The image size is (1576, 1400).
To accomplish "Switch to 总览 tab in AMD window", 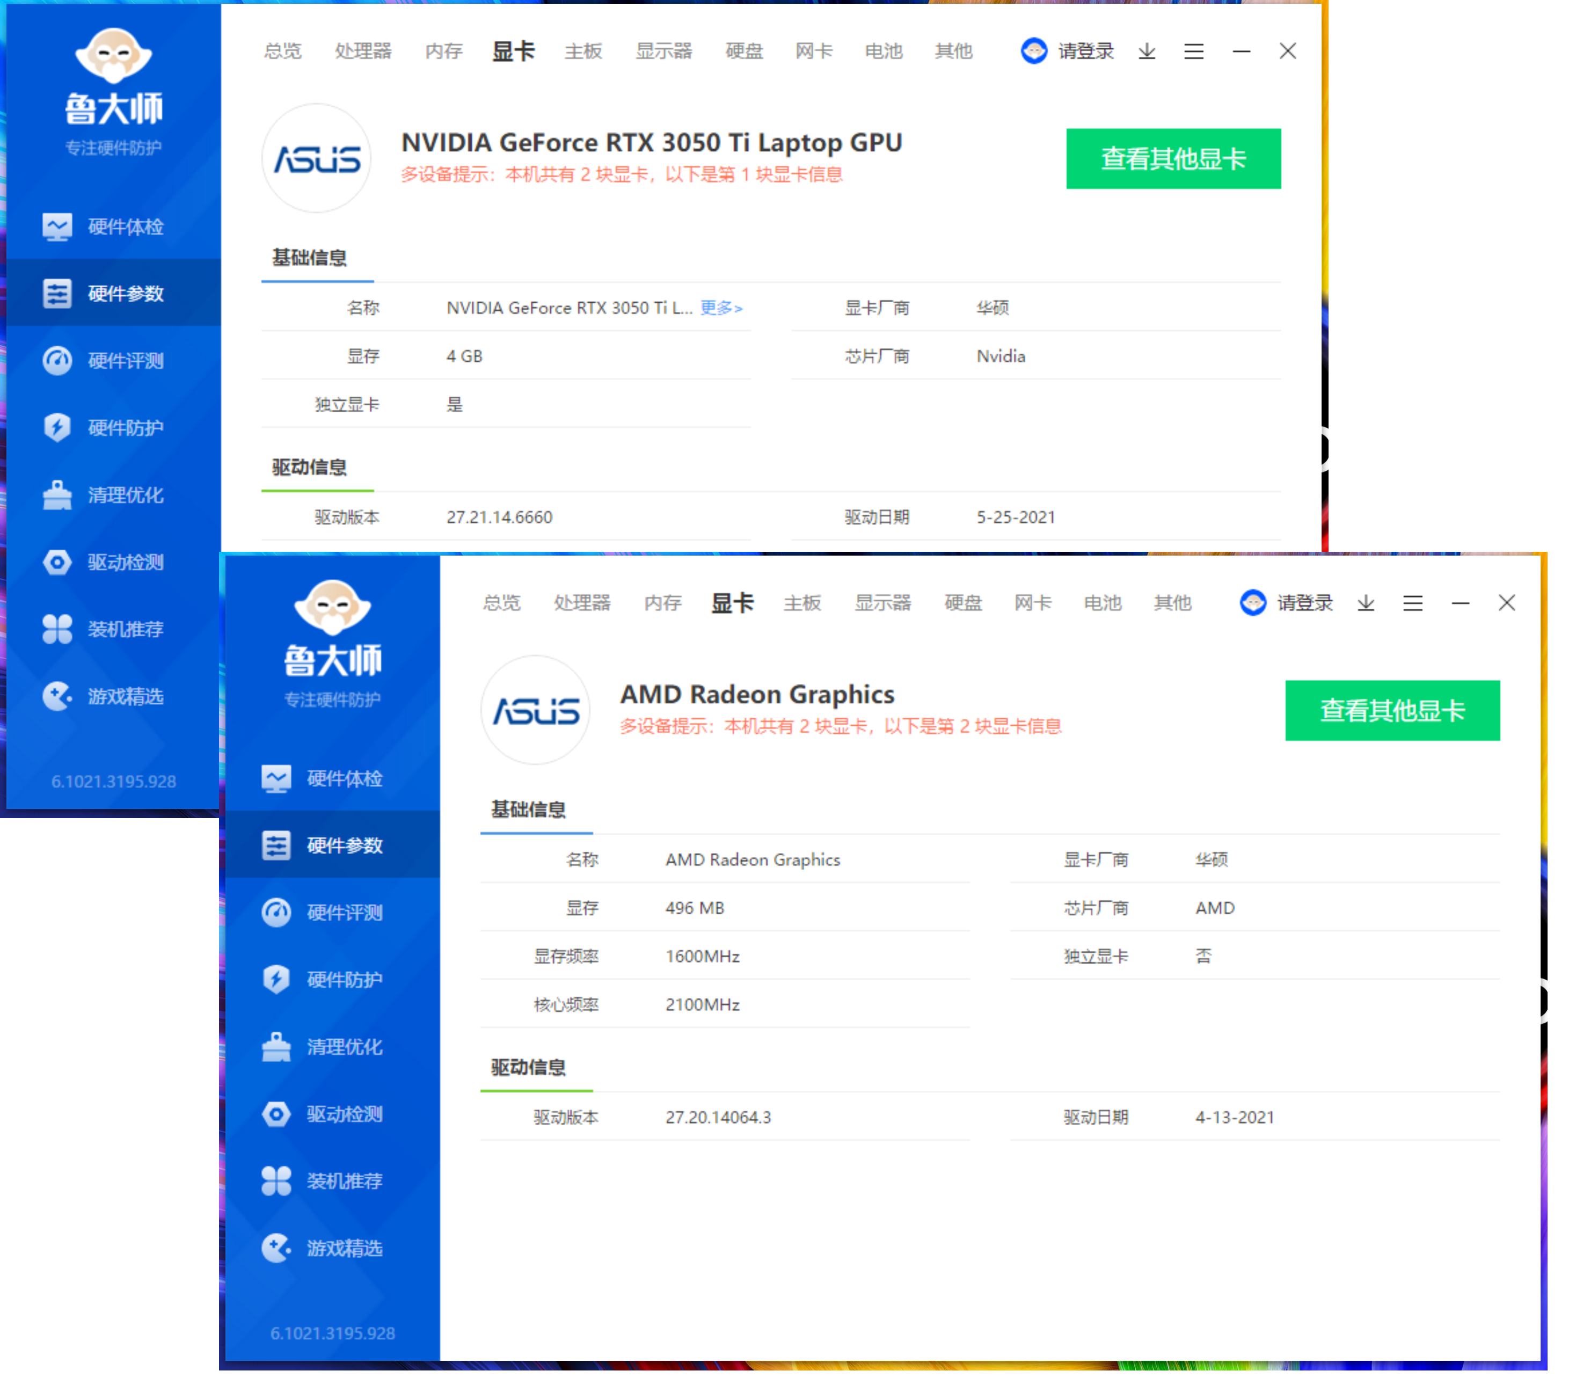I will coord(502,603).
